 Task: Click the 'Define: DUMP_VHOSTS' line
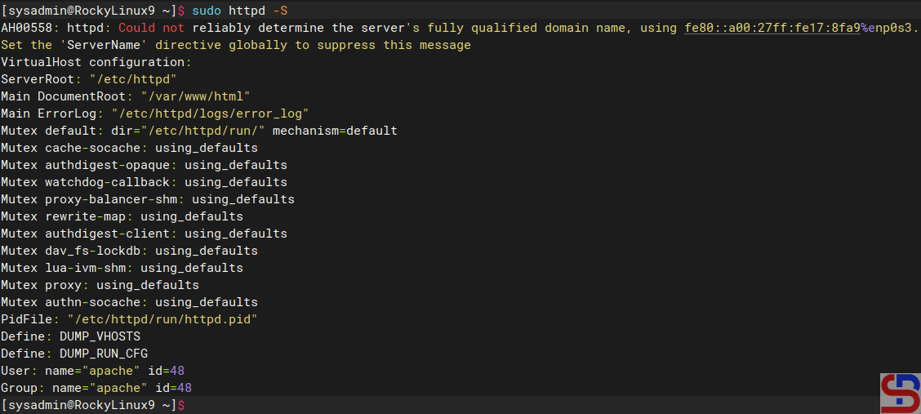pyautogui.click(x=70, y=336)
